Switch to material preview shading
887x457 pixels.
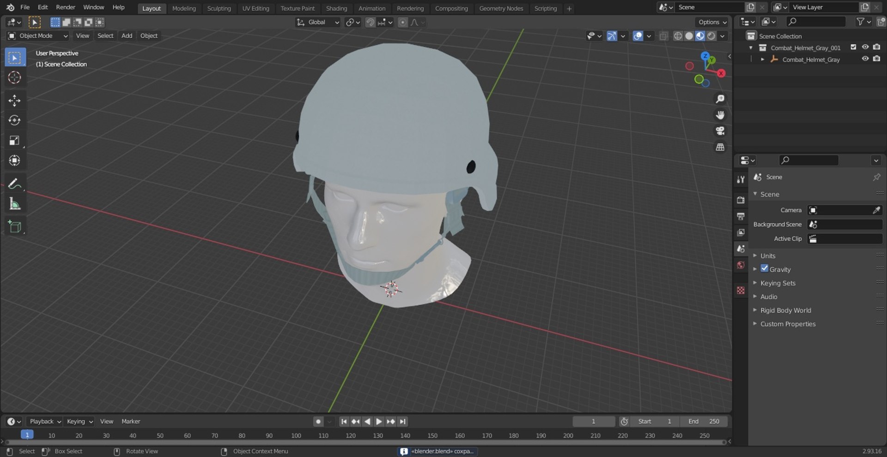(x=700, y=36)
